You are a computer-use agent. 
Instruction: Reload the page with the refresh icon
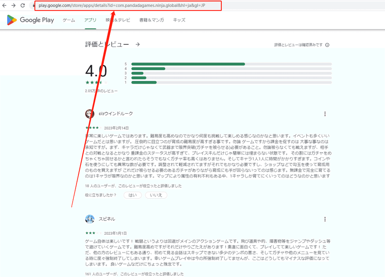pos(23,5)
